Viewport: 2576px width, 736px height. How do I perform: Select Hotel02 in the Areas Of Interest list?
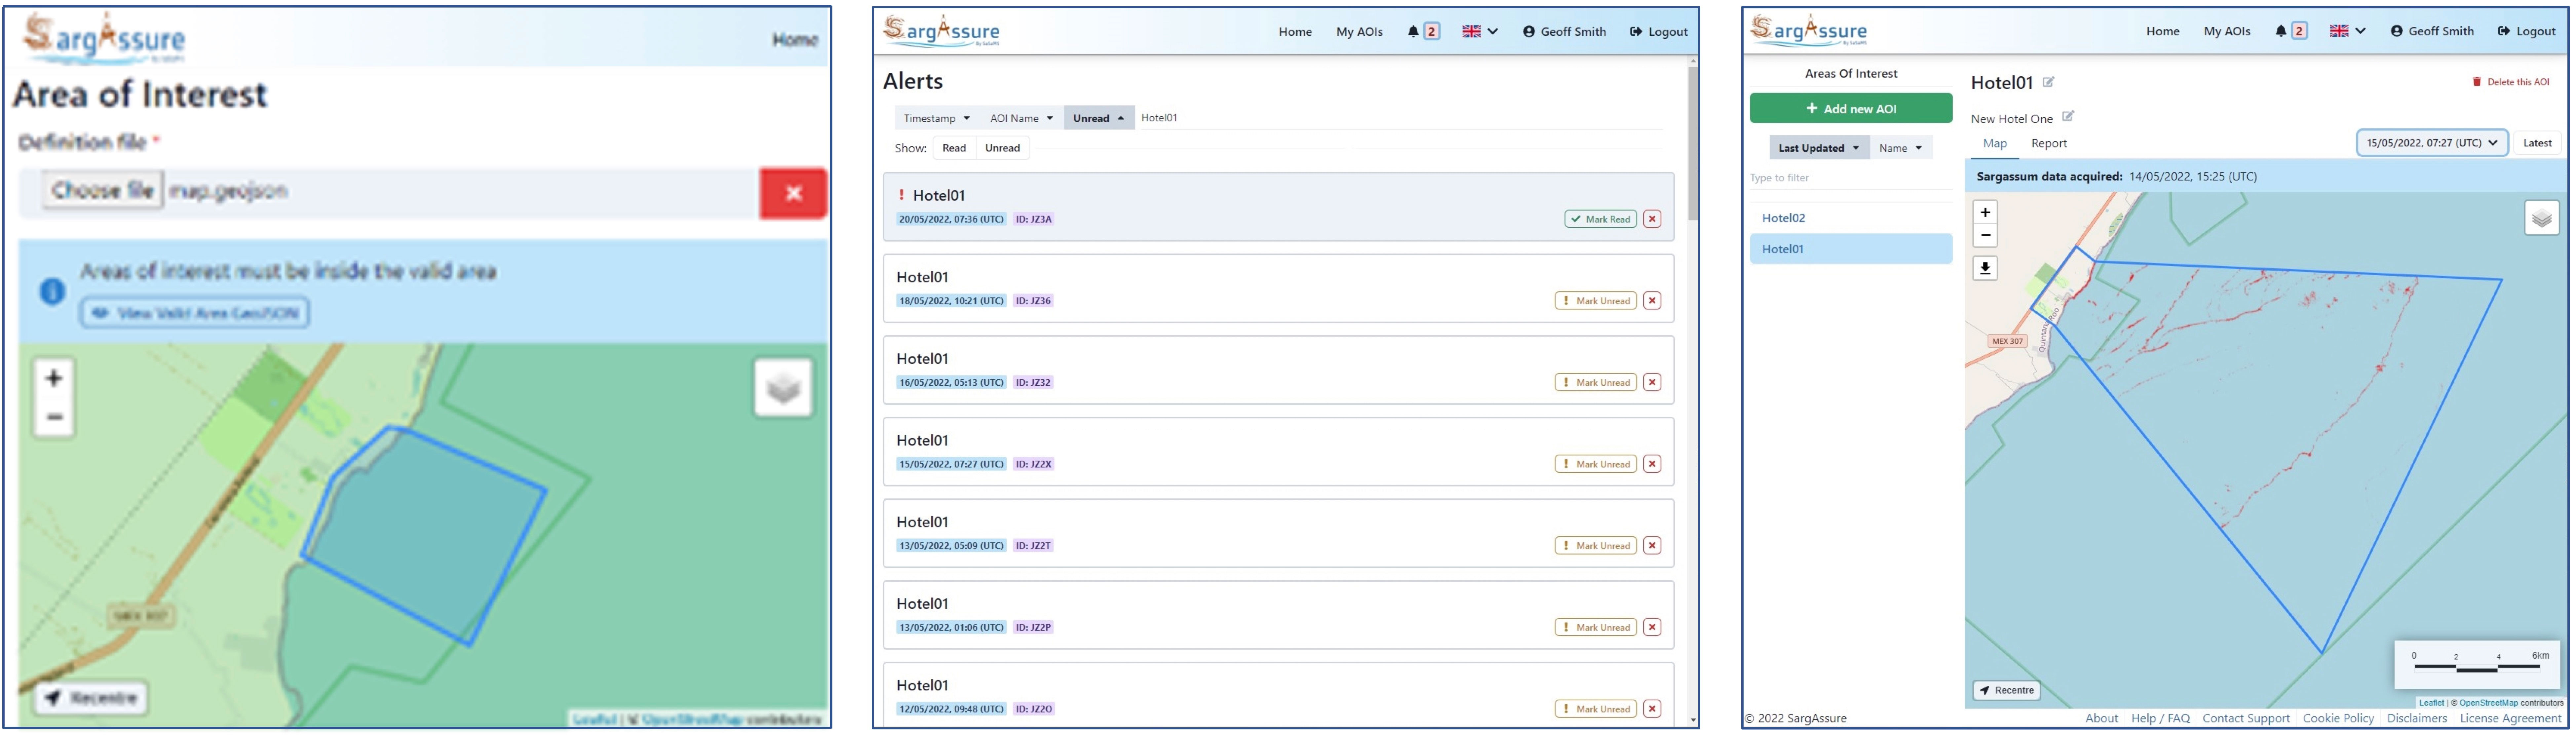[x=1851, y=218]
